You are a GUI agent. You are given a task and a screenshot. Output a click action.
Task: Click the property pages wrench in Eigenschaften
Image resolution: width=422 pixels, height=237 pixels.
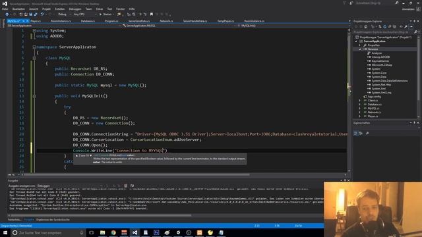pyautogui.click(x=367, y=133)
